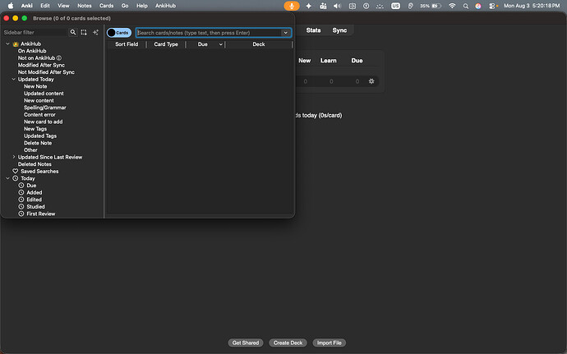Screen dimensions: 567x354
Task: Click the Deck column header
Action: 259,44
